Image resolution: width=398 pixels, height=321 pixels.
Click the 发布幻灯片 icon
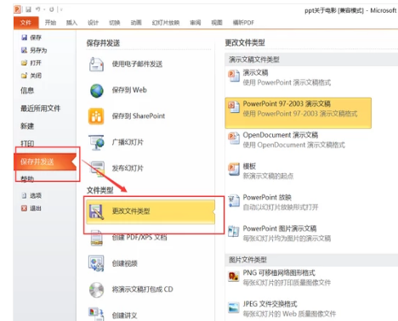tap(97, 169)
